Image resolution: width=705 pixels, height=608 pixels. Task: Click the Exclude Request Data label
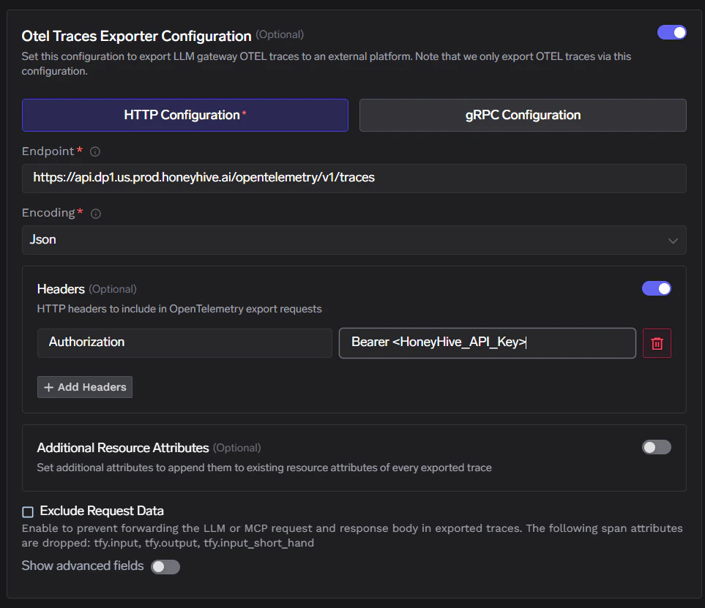tap(102, 511)
